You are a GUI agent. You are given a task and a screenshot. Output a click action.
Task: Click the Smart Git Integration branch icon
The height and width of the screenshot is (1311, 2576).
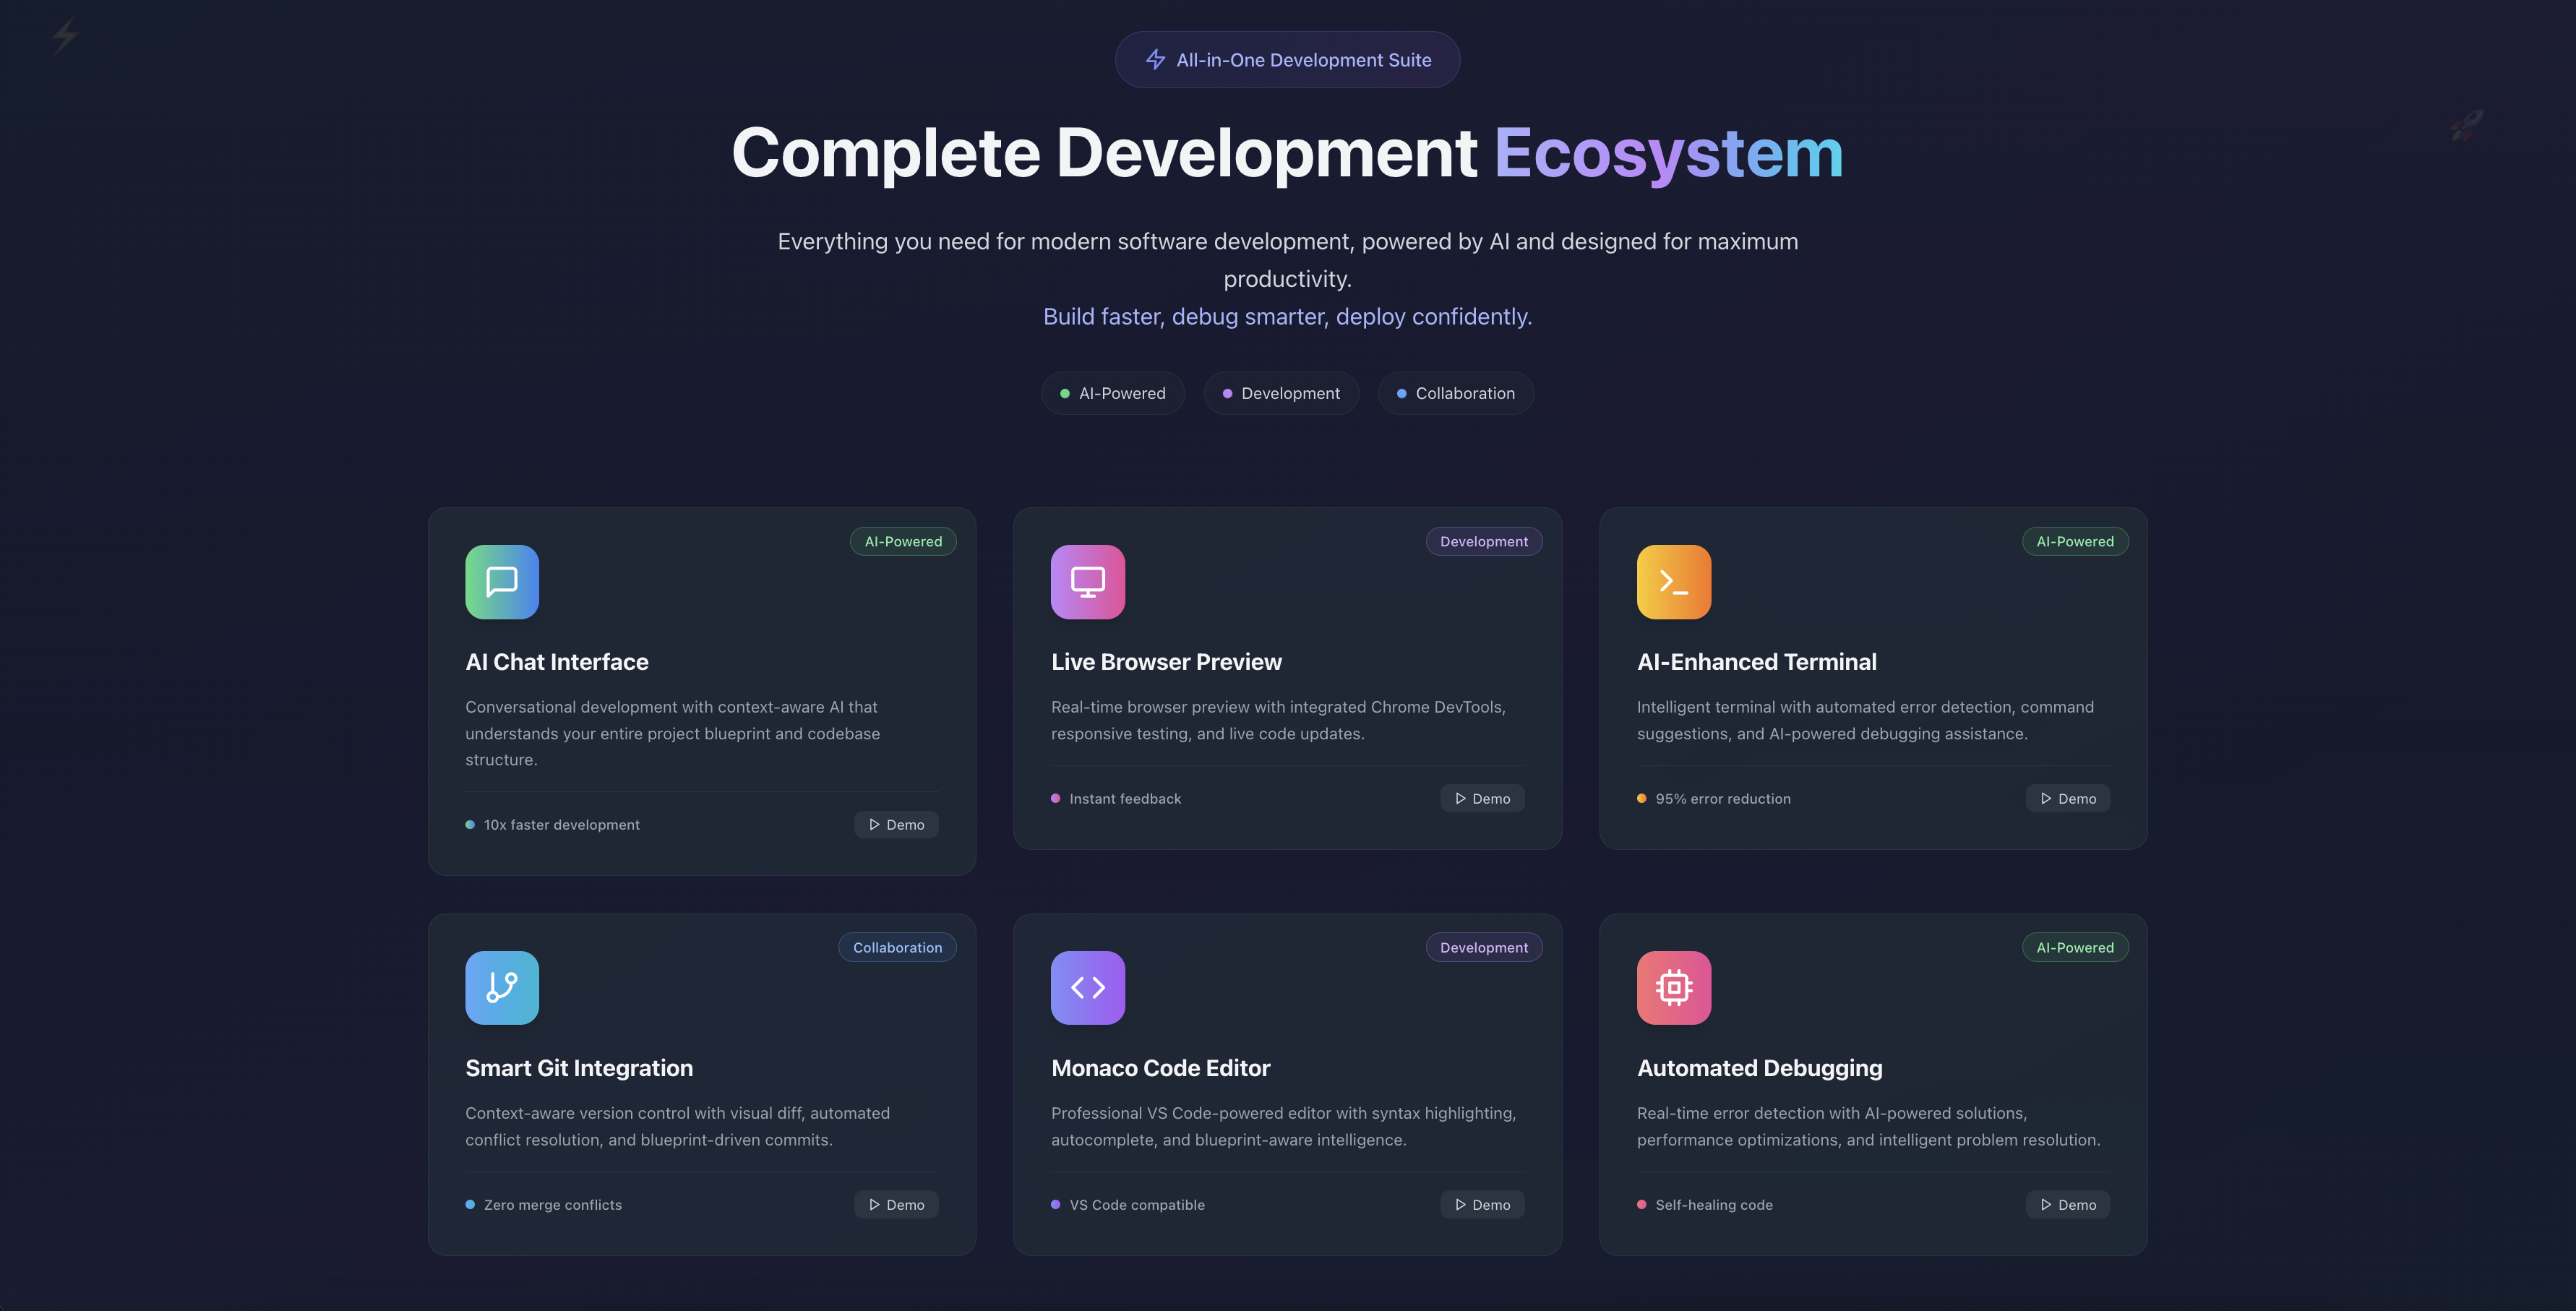coord(502,987)
